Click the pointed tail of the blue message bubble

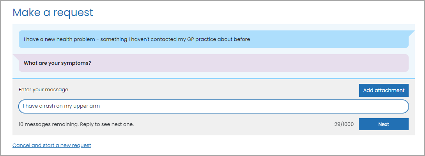point(411,33)
